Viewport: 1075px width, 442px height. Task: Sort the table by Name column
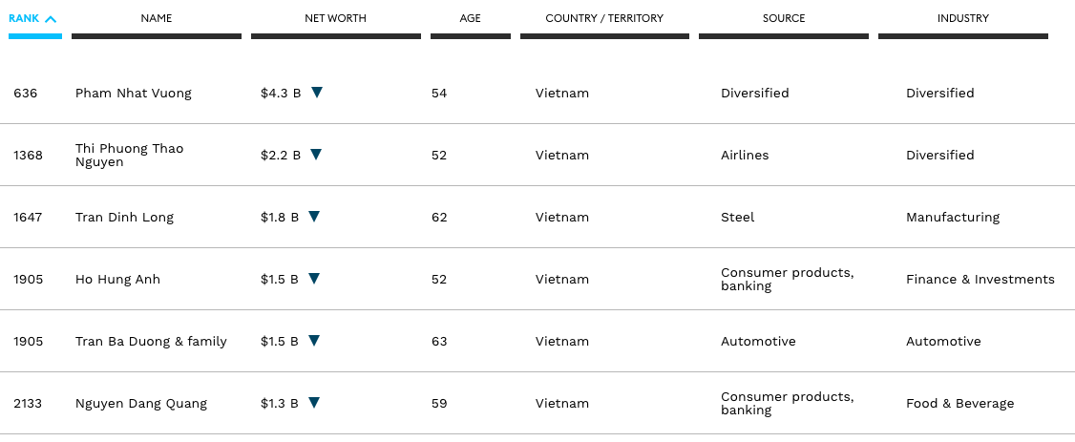[157, 18]
